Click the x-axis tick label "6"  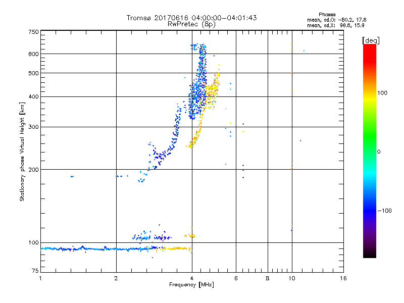[x=236, y=278]
